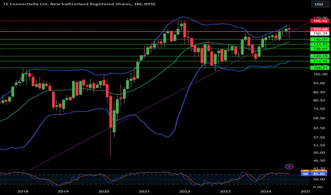This screenshot has width=331, height=195.
Task: Click the 2019 time axis label
Action: (63, 191)
